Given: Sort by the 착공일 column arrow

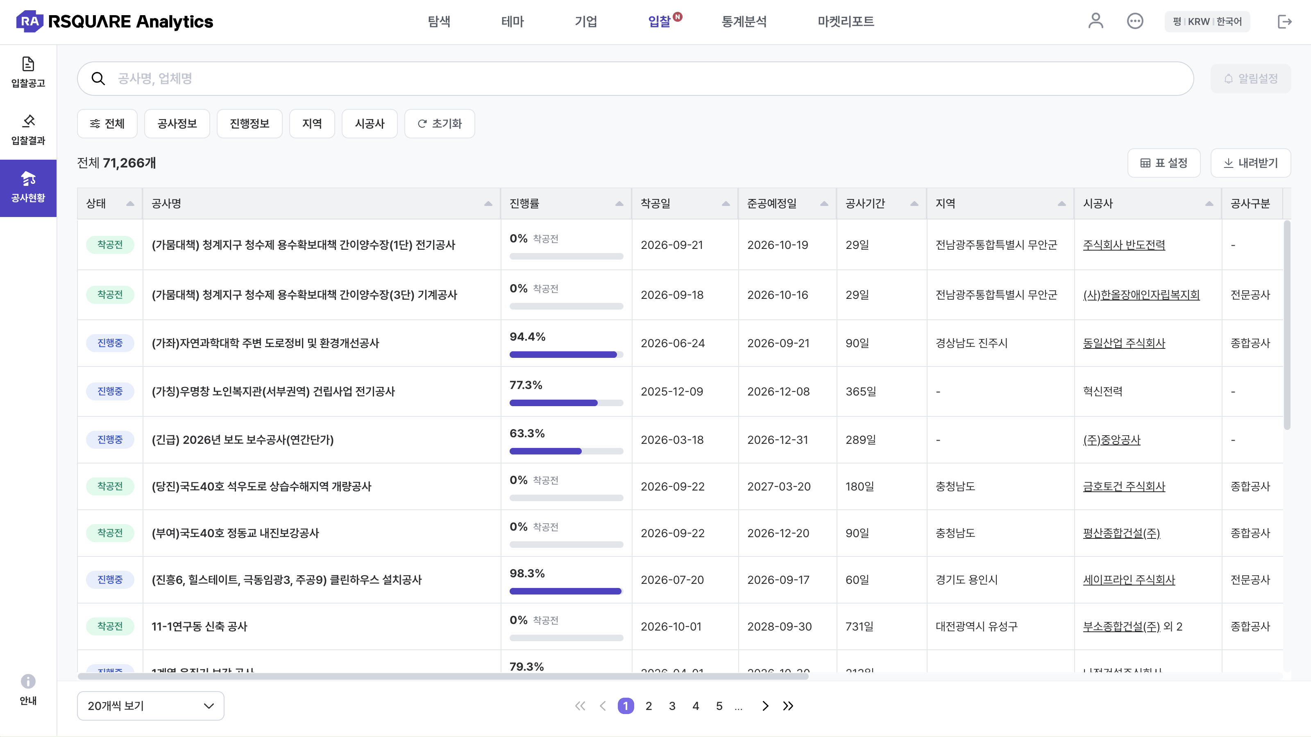Looking at the screenshot, I should pyautogui.click(x=726, y=203).
